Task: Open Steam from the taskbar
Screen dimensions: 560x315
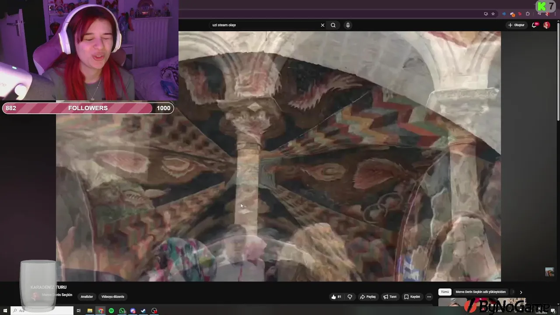Action: tap(143, 311)
